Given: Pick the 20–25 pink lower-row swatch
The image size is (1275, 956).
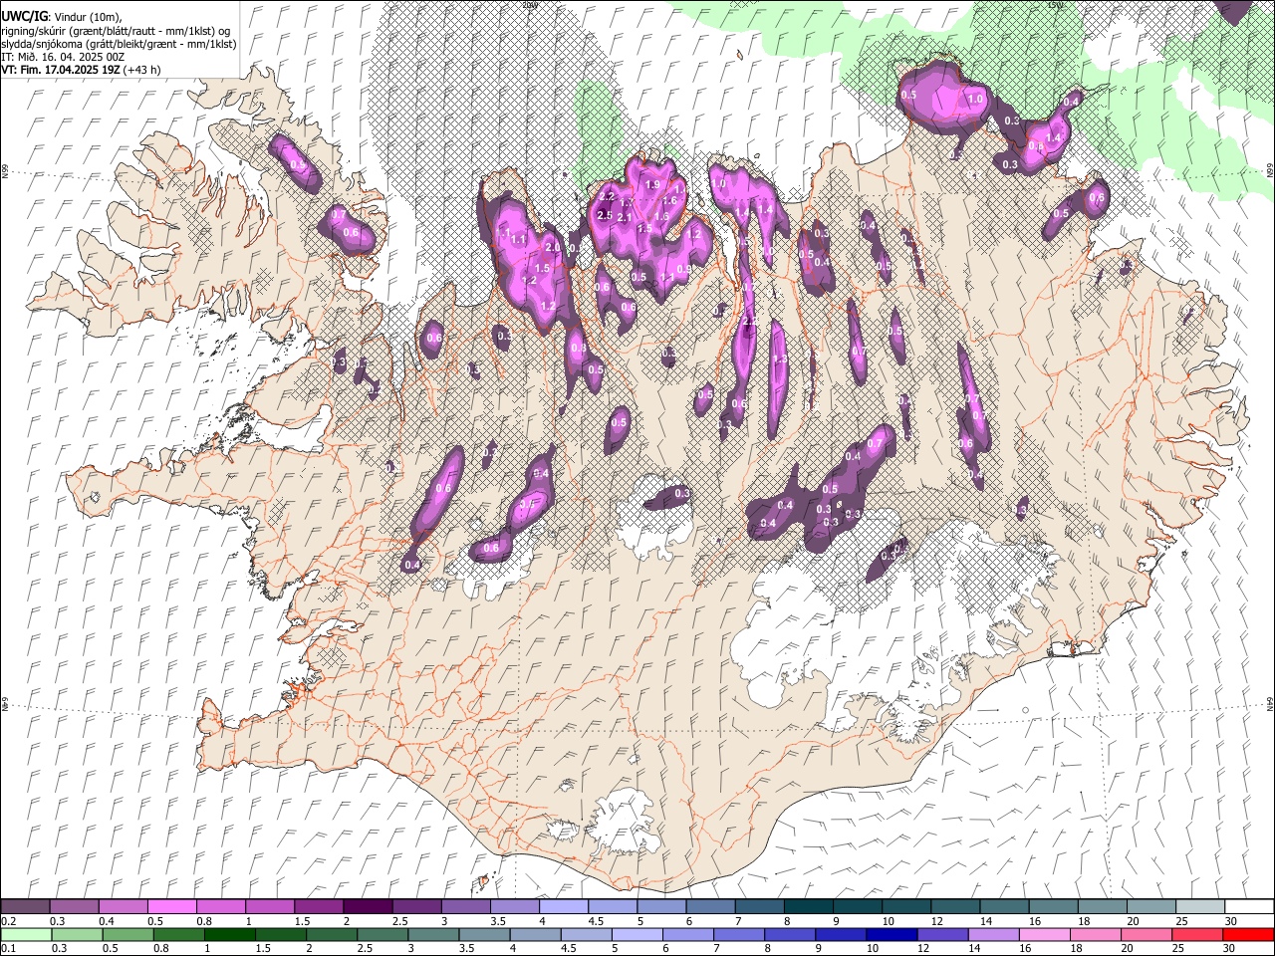Looking at the screenshot, I should [x=1146, y=934].
